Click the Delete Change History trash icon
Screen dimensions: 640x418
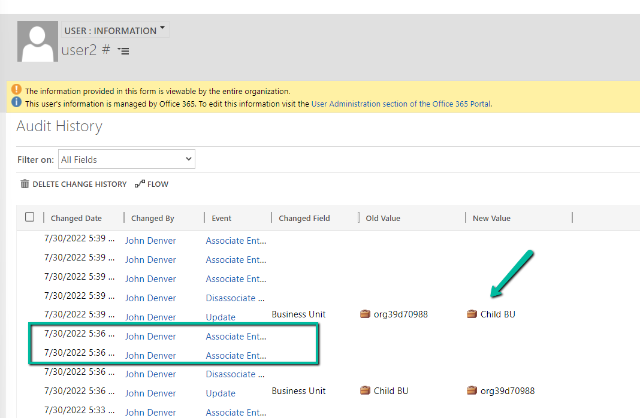[25, 184]
